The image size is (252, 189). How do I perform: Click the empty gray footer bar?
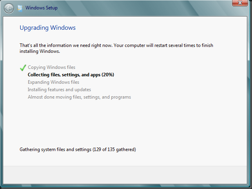tap(125, 175)
